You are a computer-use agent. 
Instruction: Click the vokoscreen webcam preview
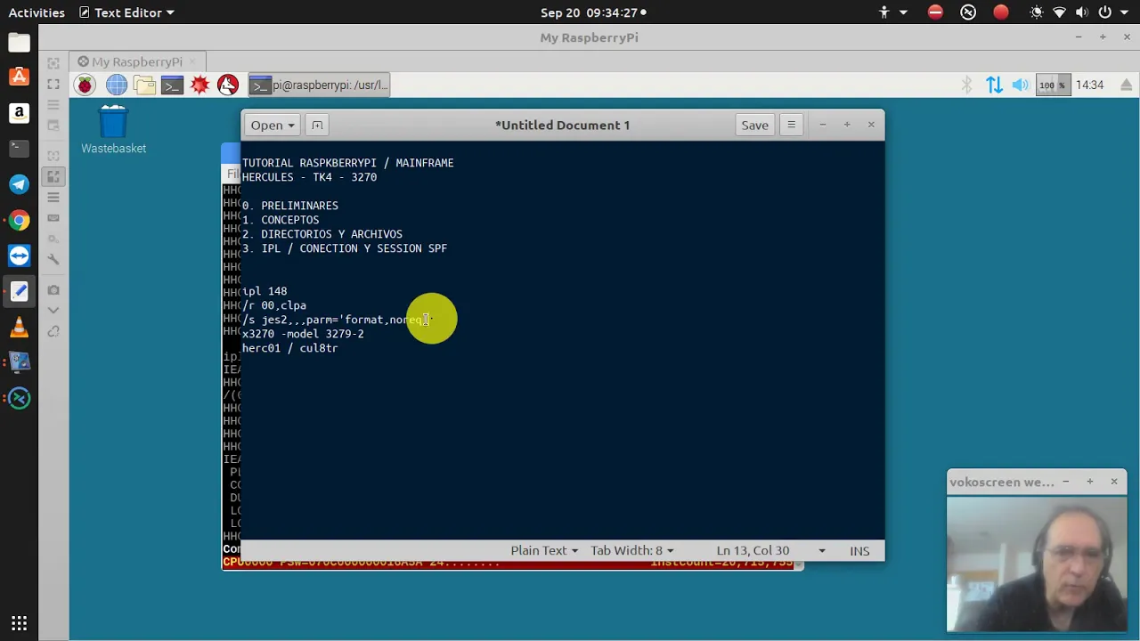coord(1038,564)
